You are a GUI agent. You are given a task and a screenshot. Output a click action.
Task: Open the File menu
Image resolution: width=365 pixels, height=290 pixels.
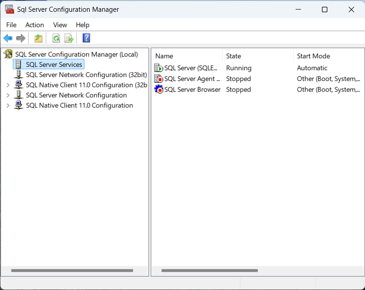11,25
